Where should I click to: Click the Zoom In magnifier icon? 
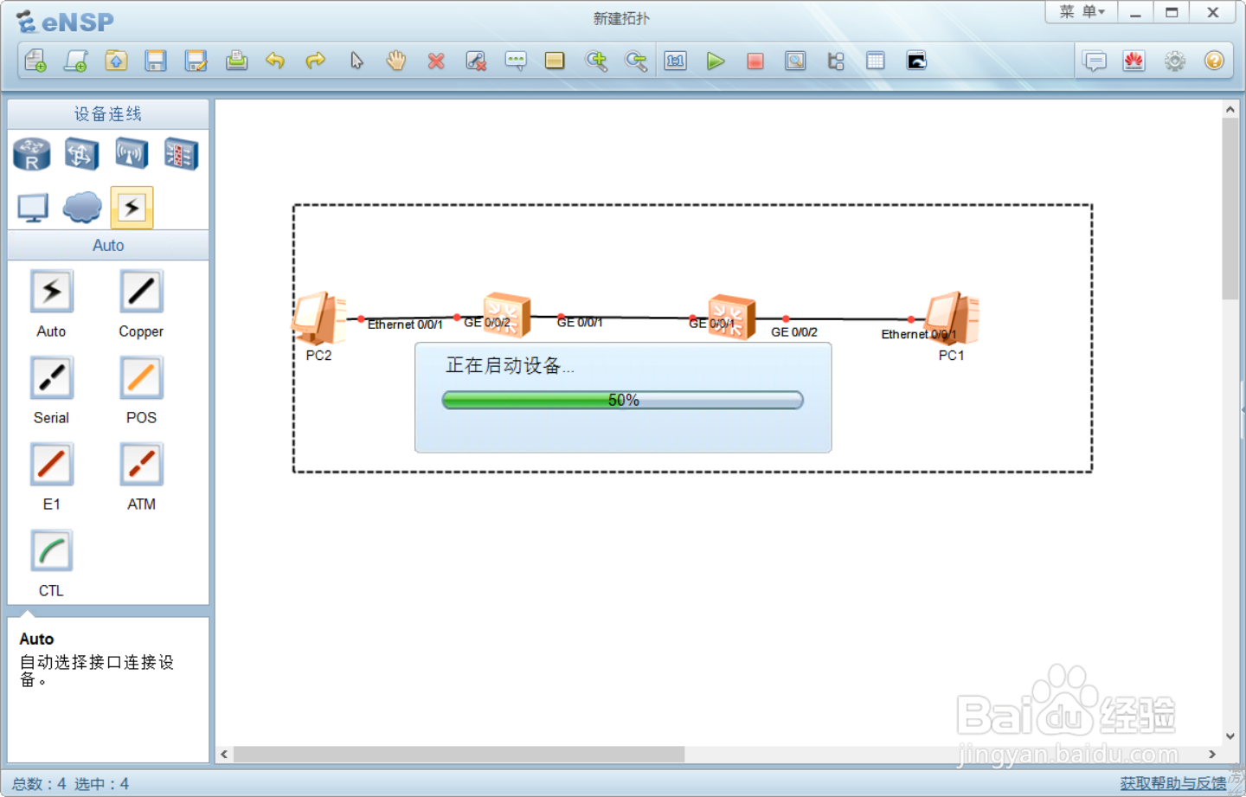[x=596, y=61]
